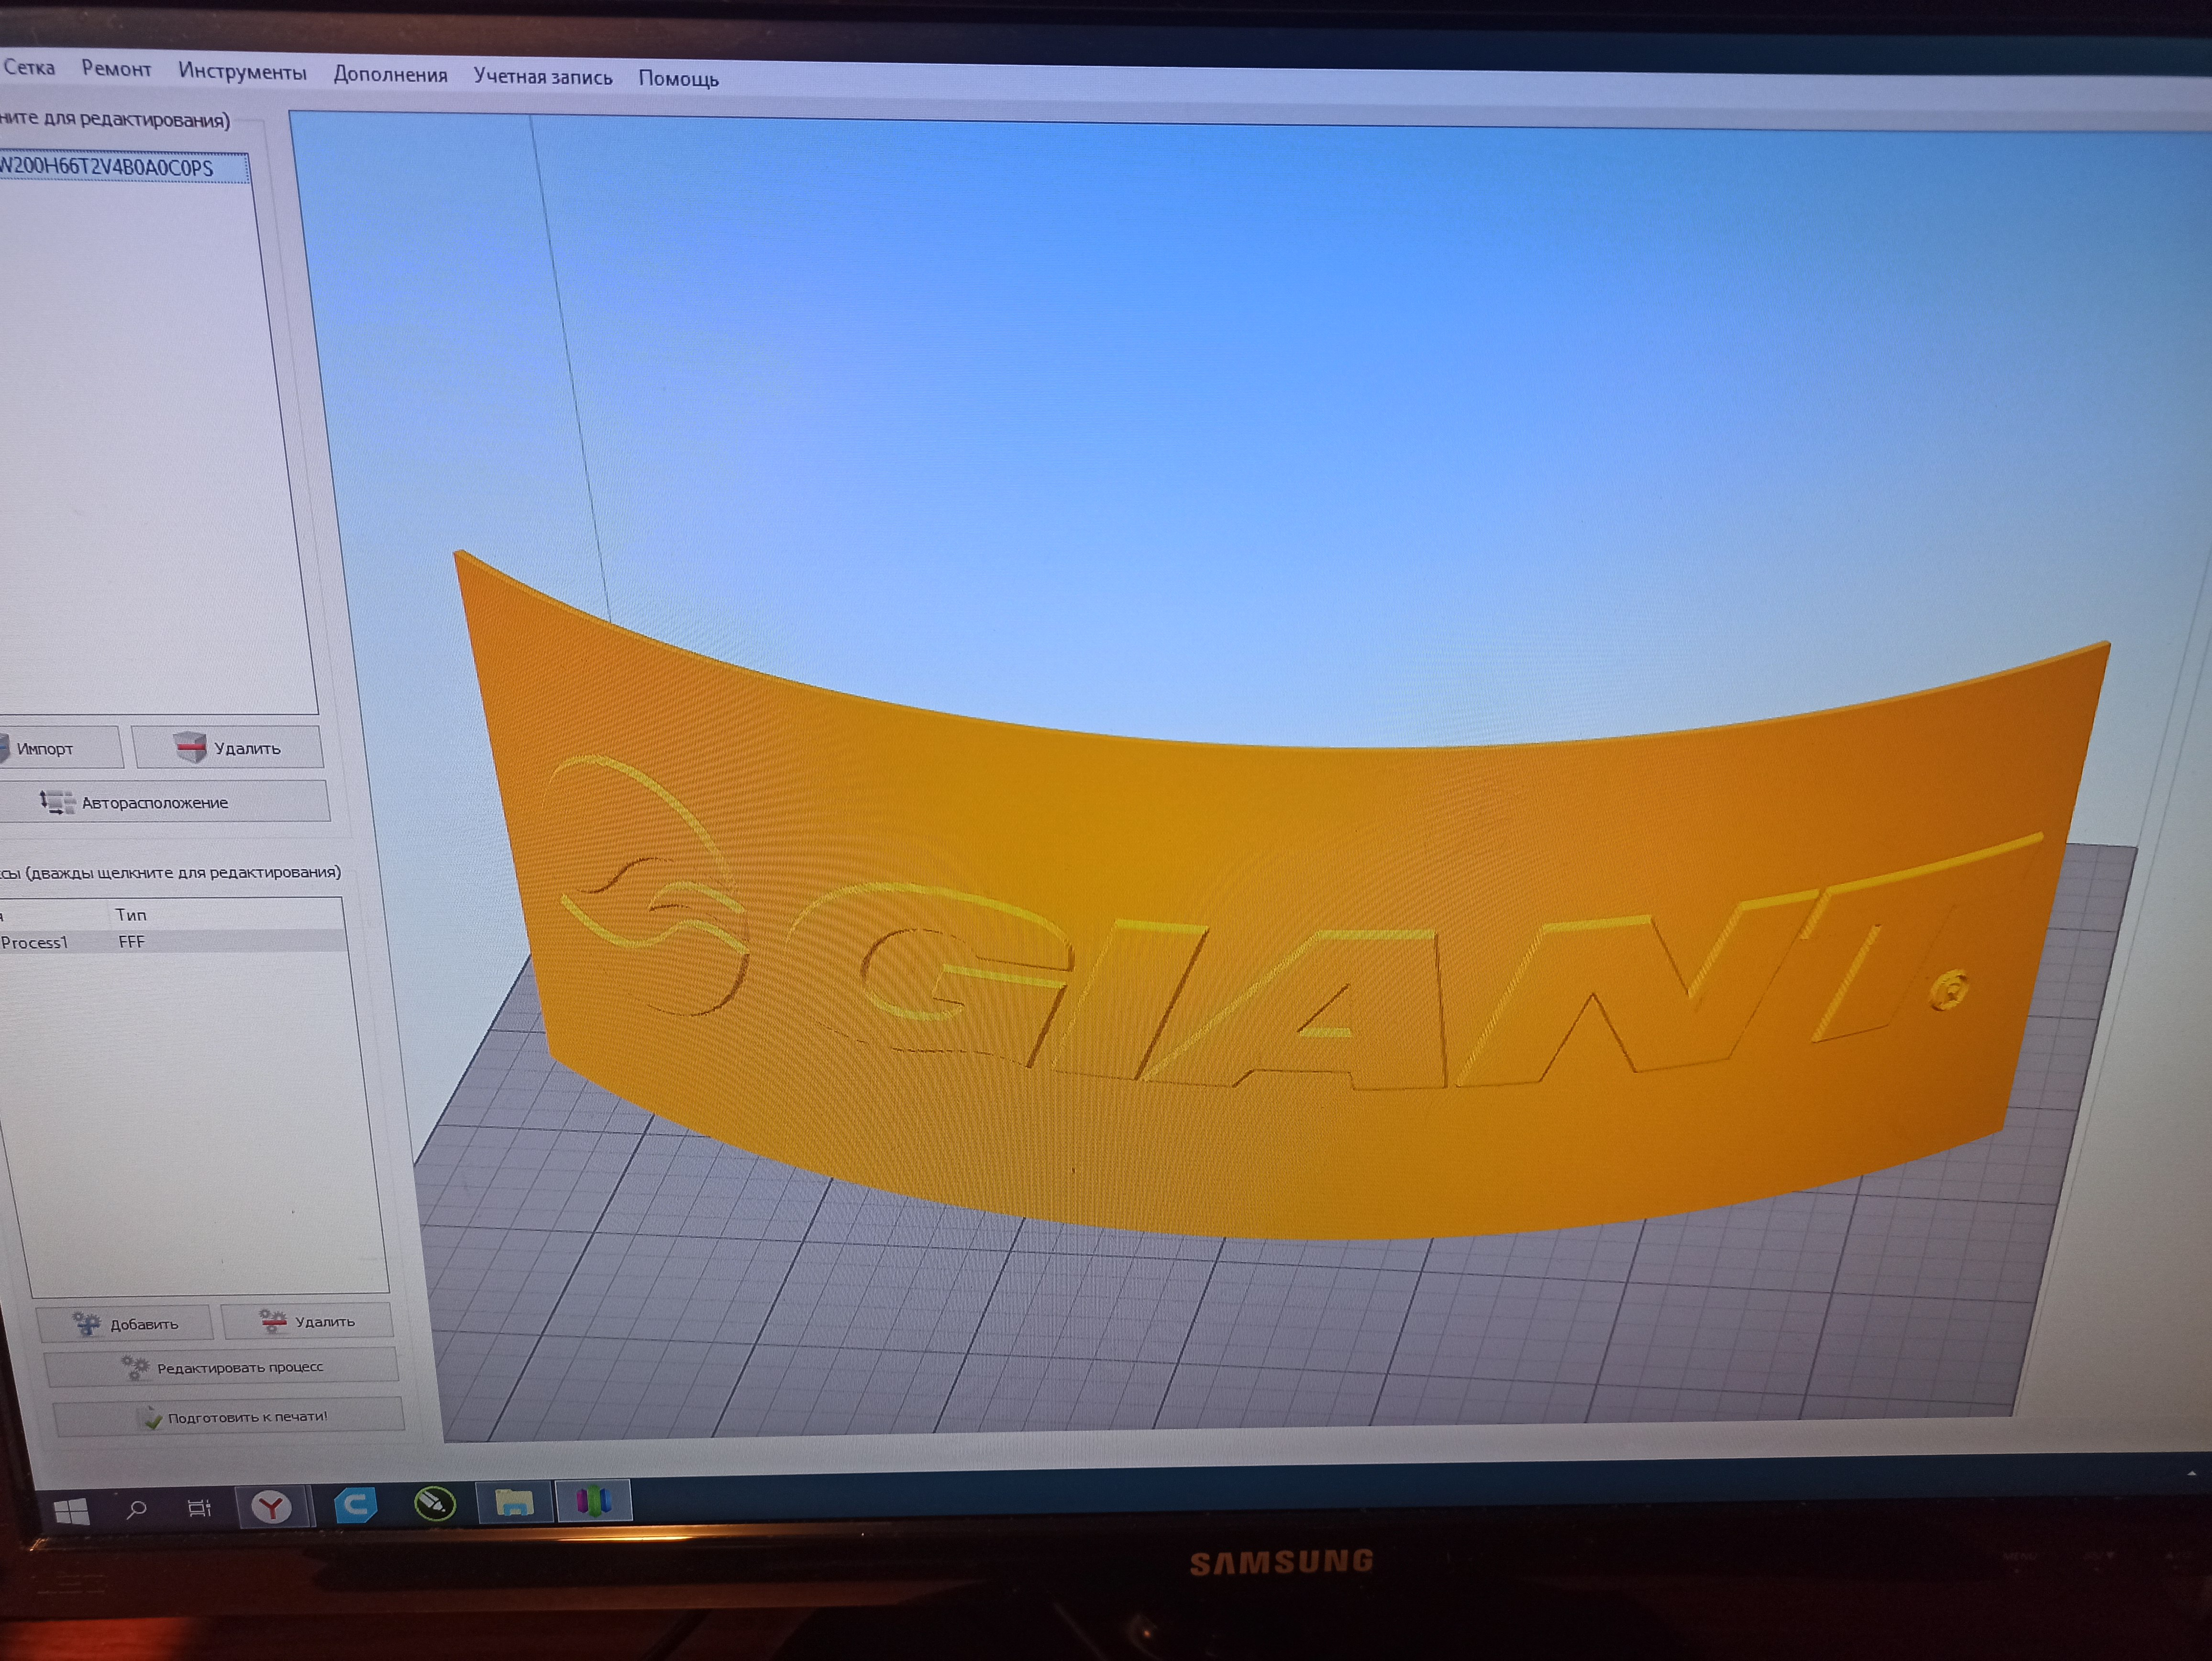
Task: Click Удалить button below process list
Action: (x=307, y=1321)
